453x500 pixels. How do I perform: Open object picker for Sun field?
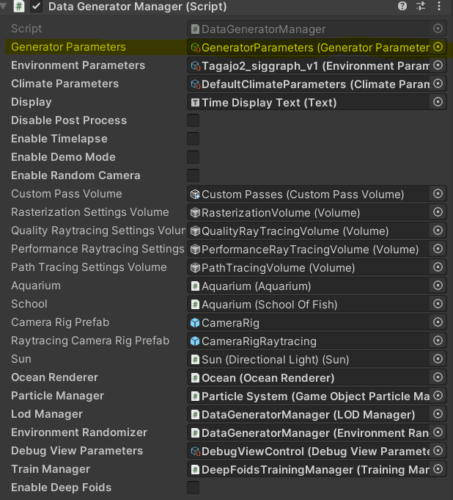tap(438, 359)
